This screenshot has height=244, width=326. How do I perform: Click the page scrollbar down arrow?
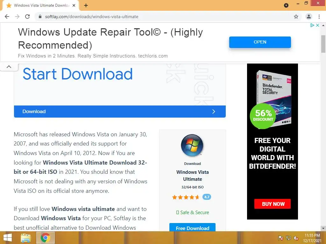tap(323, 228)
